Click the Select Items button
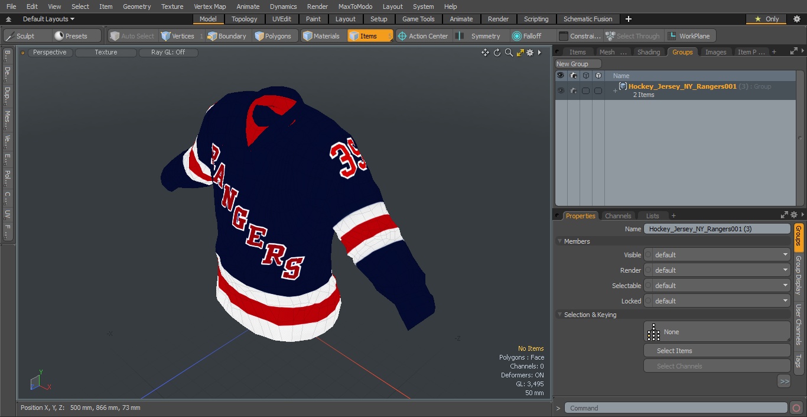Screen dimensions: 807x417 pos(717,351)
